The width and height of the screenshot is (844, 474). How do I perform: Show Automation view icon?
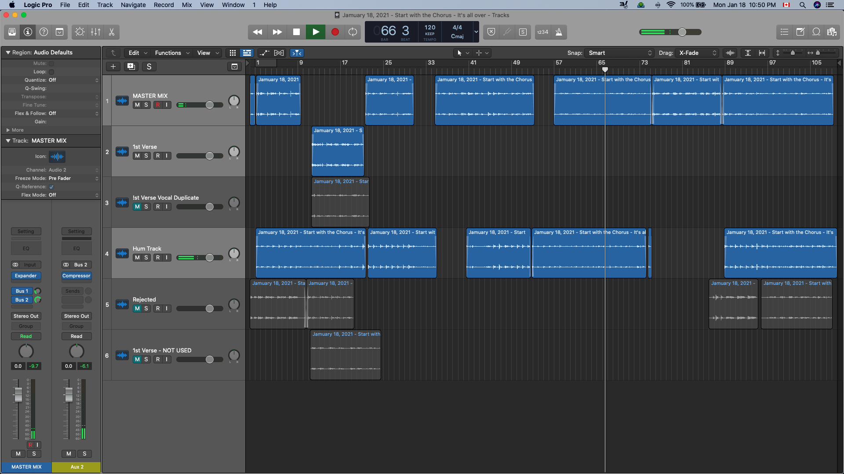pyautogui.click(x=264, y=53)
